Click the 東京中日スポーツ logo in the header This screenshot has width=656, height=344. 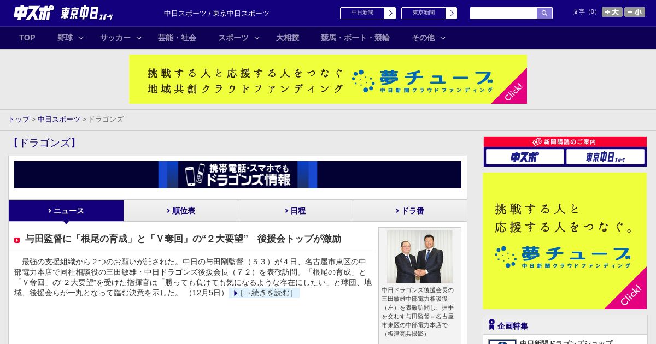tap(86, 13)
